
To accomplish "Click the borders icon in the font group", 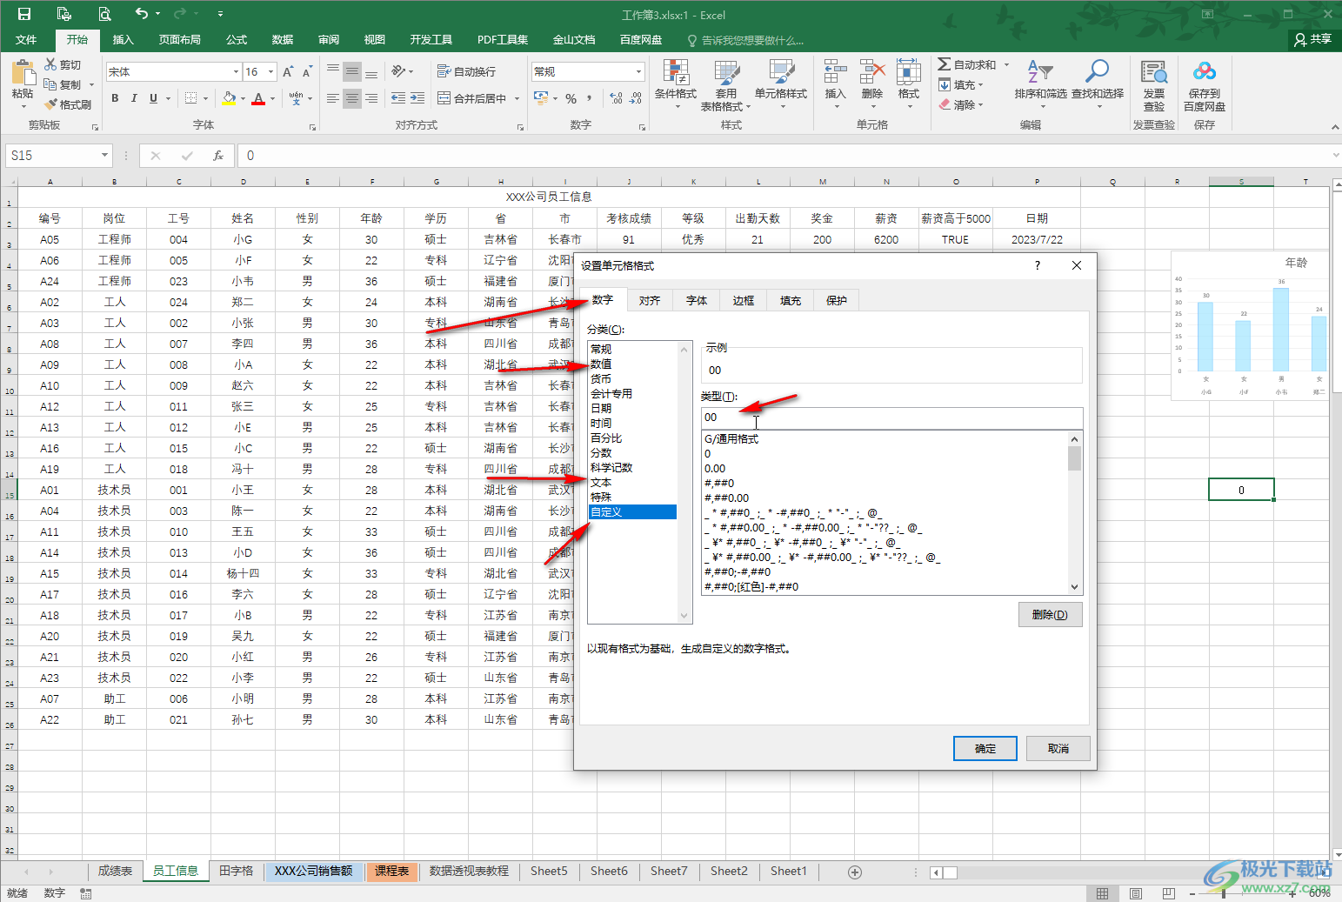I will click(191, 98).
